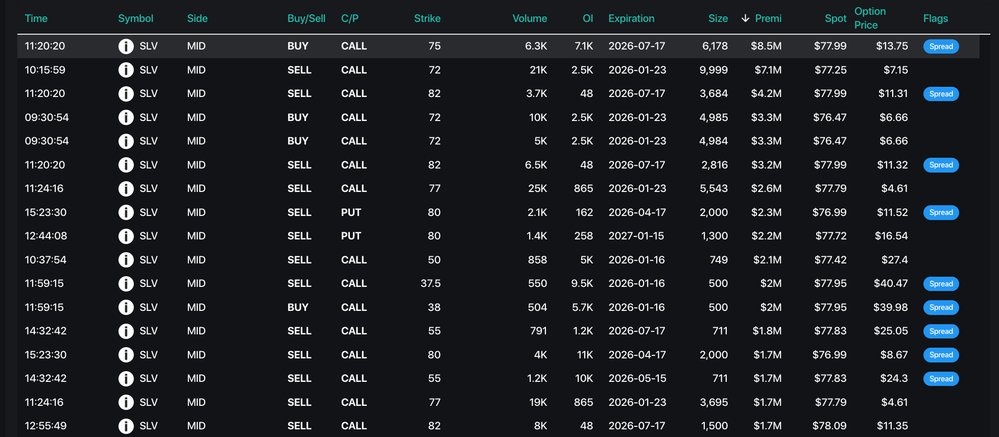Click the Option Price column header

(870, 18)
